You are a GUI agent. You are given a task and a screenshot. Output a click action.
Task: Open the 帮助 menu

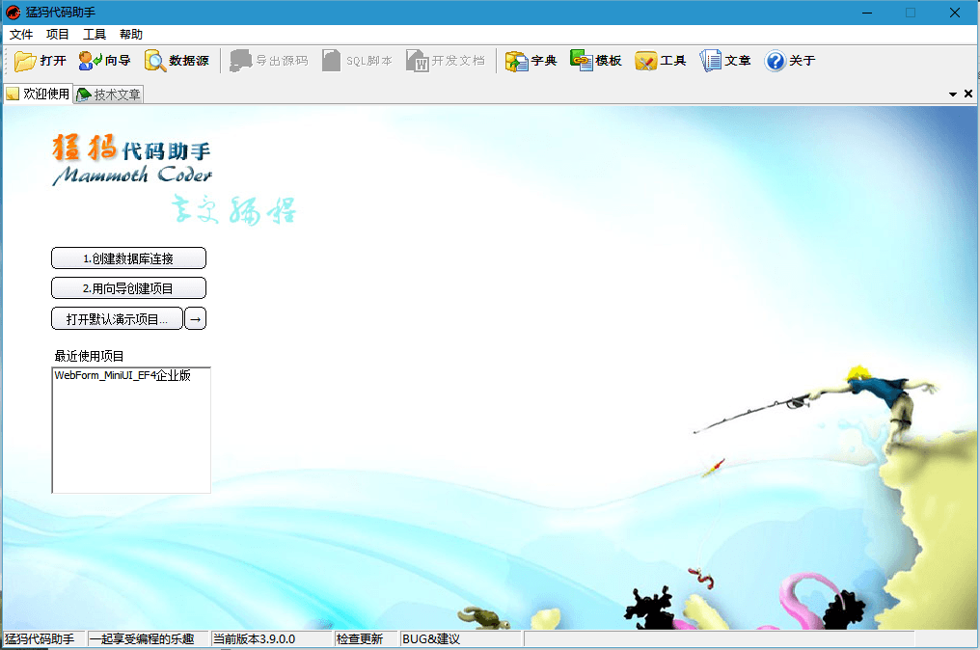point(131,35)
